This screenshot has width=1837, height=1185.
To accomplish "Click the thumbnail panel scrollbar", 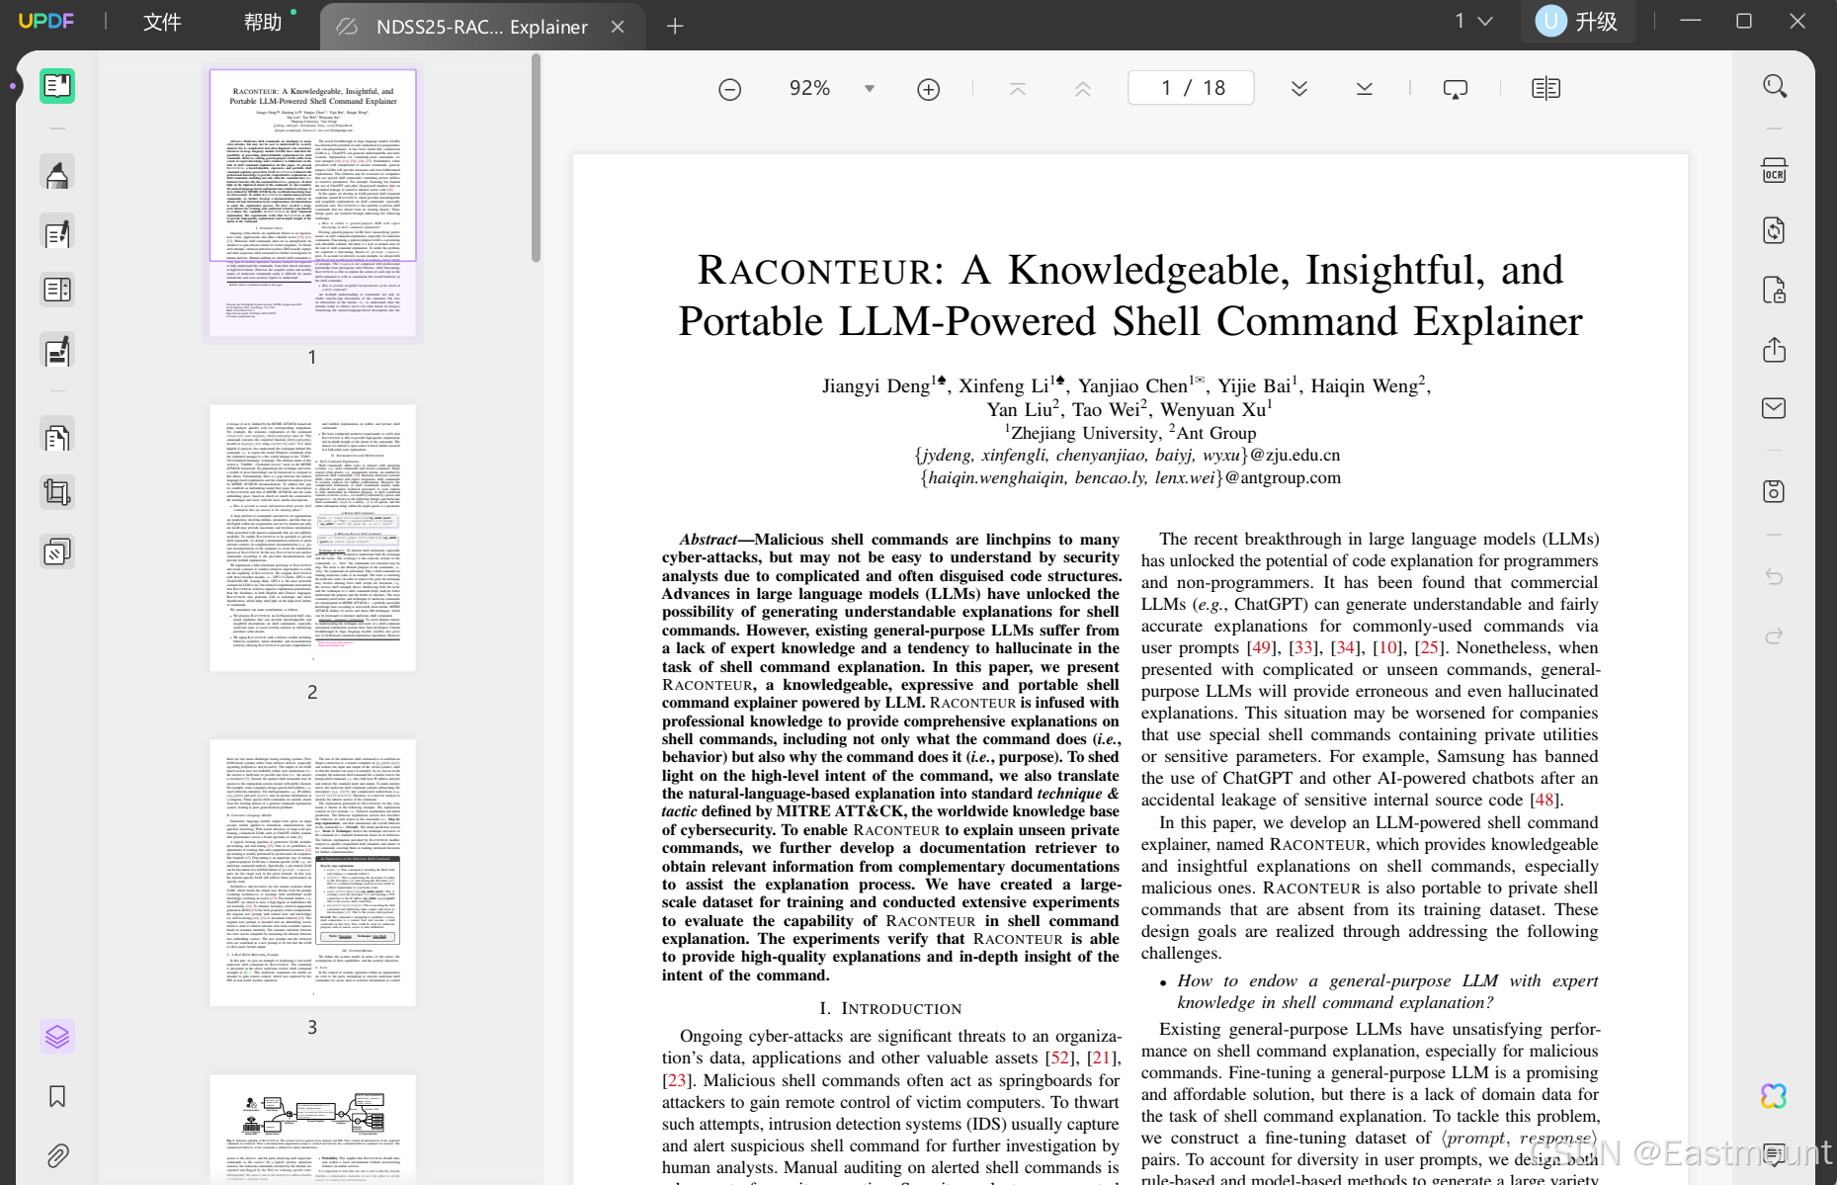I will (536, 158).
